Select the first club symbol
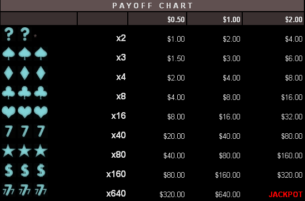The height and width of the screenshot is (201, 305). click(8, 93)
